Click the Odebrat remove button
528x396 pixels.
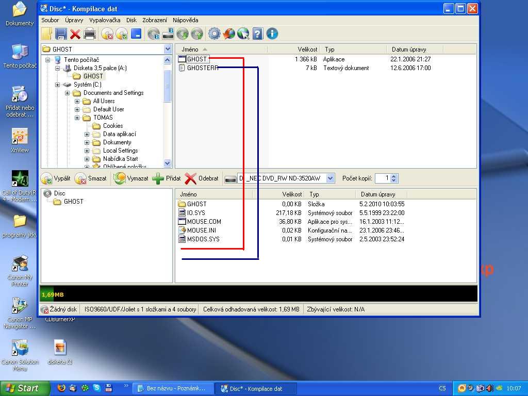[x=202, y=178]
